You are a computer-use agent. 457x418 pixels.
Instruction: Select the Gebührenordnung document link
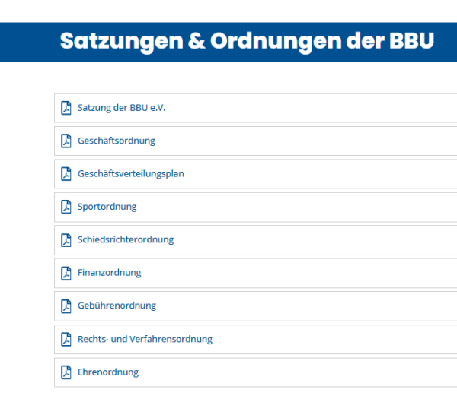[117, 306]
